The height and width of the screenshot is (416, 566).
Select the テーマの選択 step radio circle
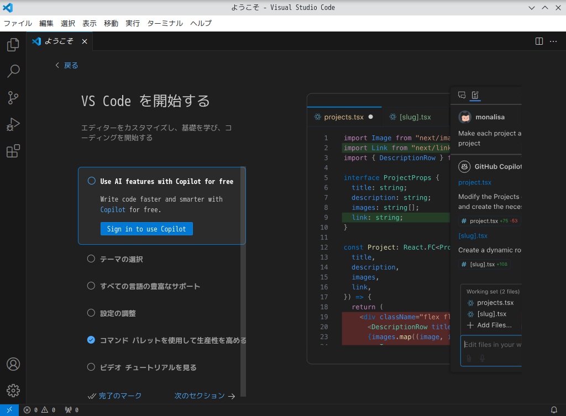point(91,259)
